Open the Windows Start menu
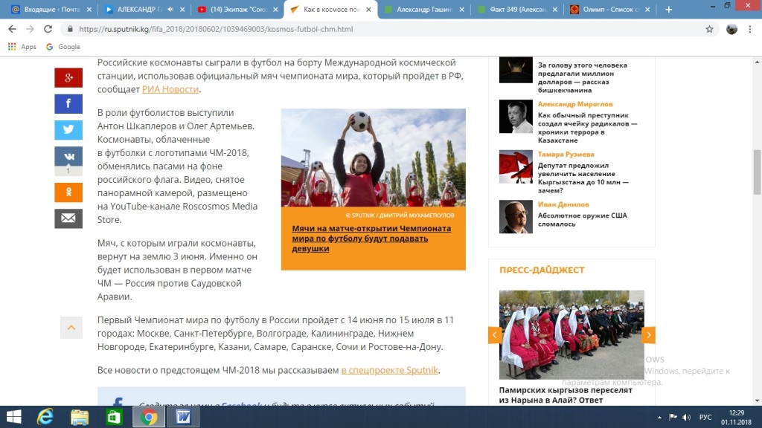This screenshot has width=762, height=428. tap(13, 417)
